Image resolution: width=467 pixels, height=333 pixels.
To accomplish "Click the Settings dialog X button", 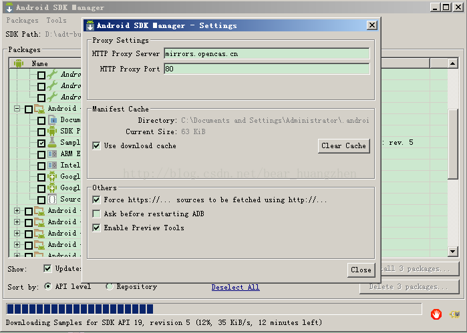I will (372, 25).
